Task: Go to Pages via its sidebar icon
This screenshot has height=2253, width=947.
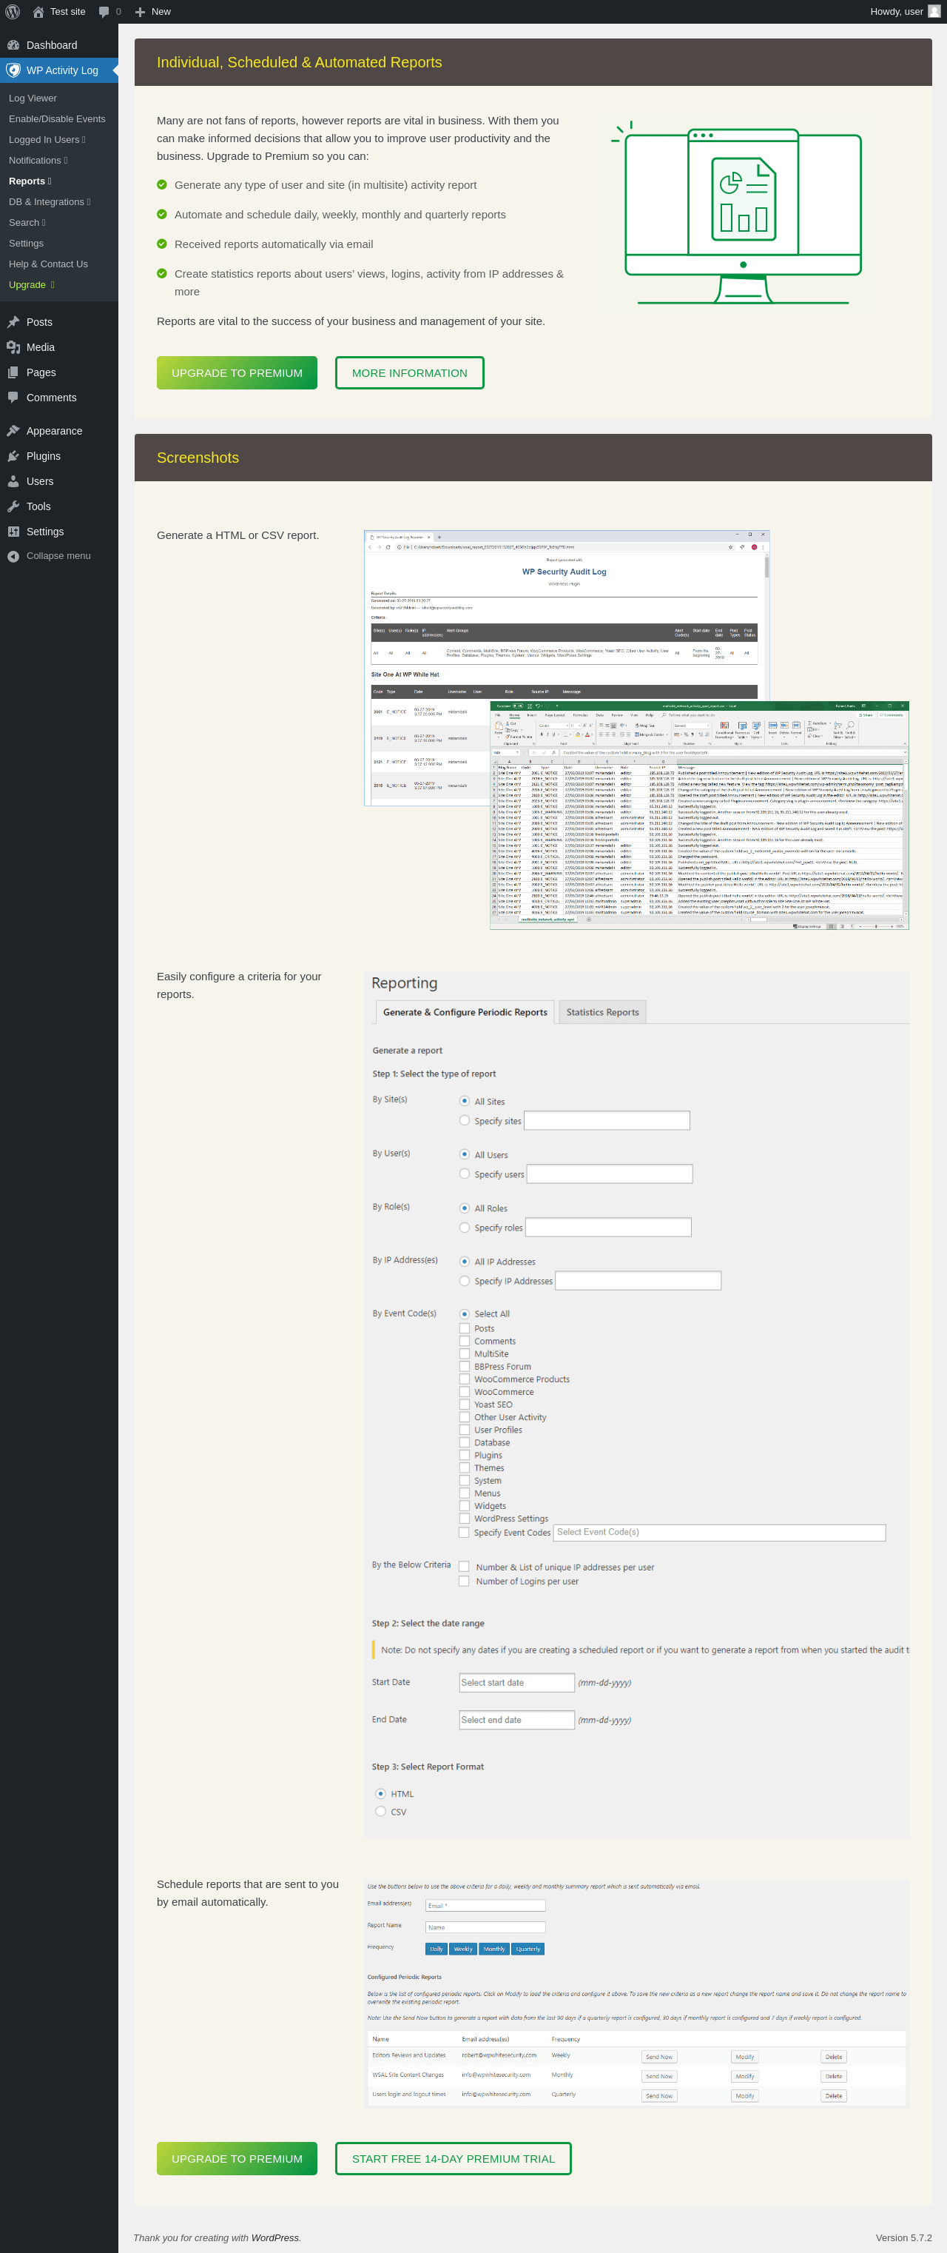Action: (13, 372)
